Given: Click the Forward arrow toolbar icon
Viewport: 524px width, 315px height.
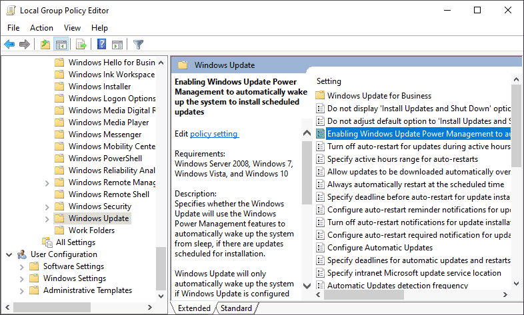Looking at the screenshot, I should pos(25,44).
